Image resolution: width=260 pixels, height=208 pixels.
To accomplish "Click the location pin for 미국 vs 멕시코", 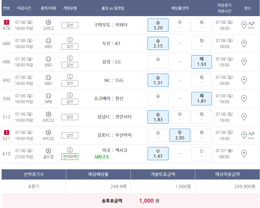I will [x=244, y=153].
